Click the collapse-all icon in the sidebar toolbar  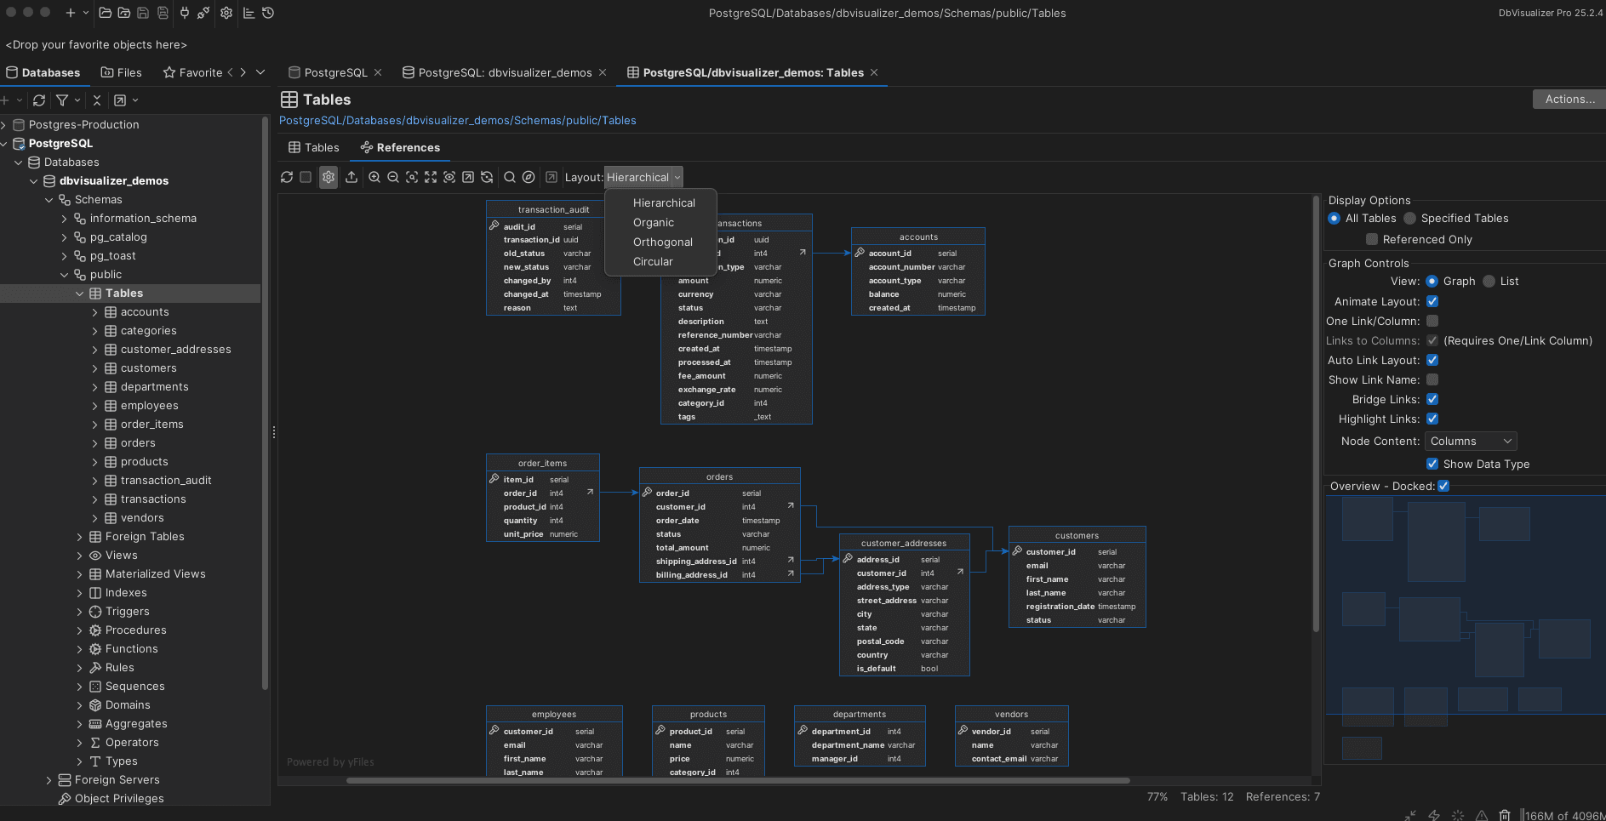click(96, 100)
